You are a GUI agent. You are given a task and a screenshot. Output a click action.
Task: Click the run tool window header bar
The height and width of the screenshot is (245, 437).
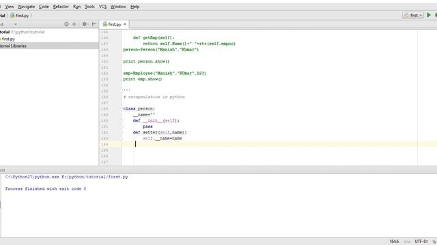[218, 170]
